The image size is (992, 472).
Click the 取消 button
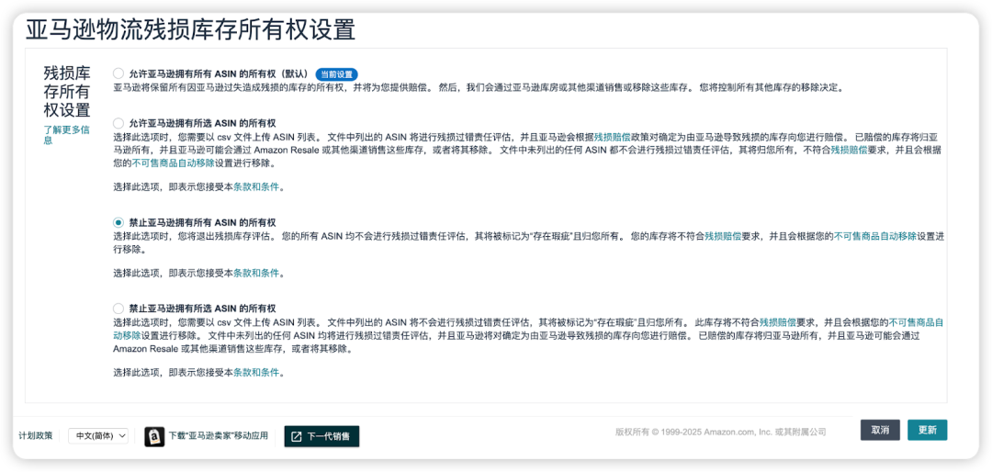(880, 431)
